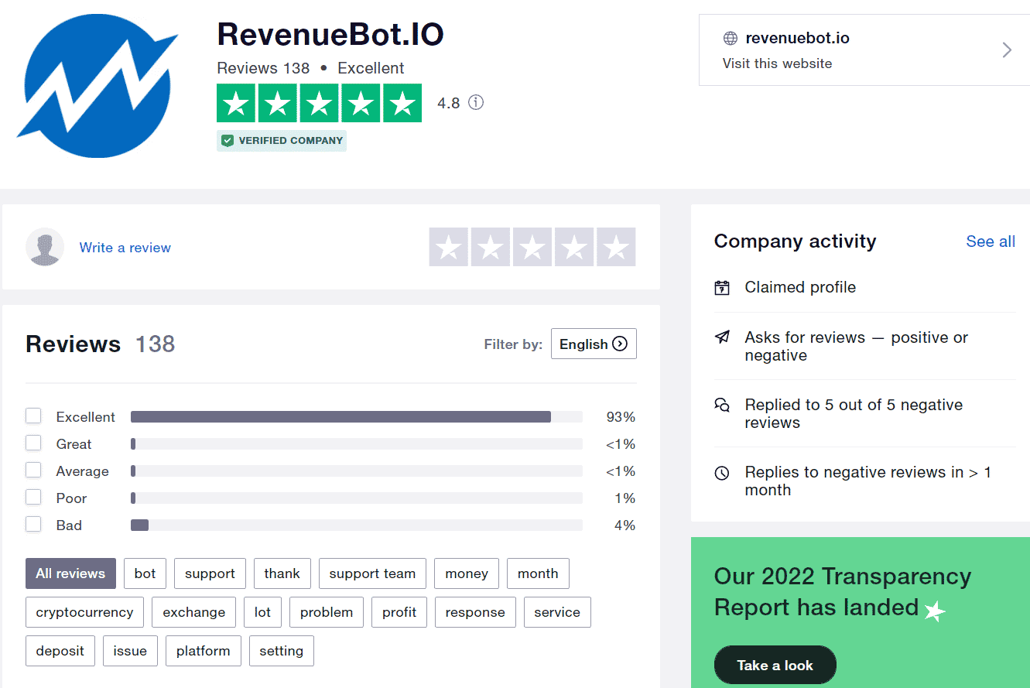Filter reviews by deposit tag
Viewport: 1030px width, 688px height.
coord(60,651)
